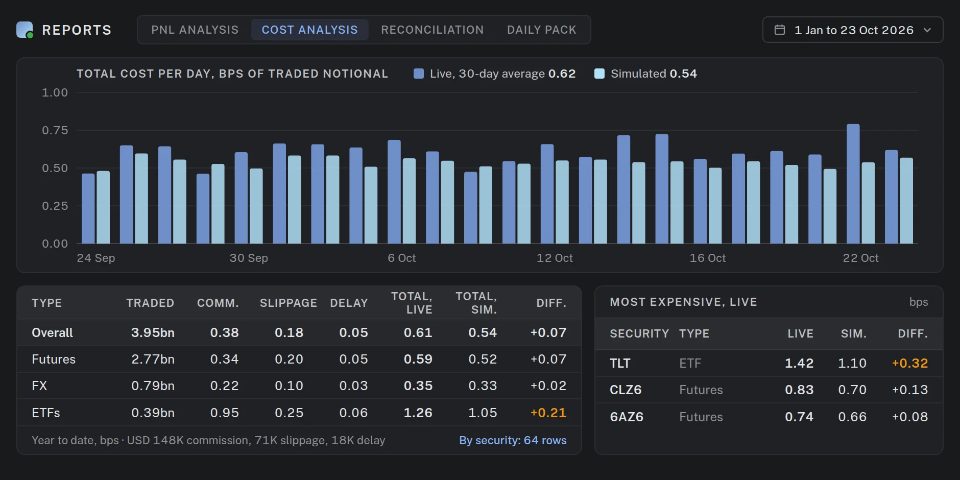Click the Live 30-day average legend swatch
Image resolution: width=960 pixels, height=480 pixels.
tap(419, 74)
